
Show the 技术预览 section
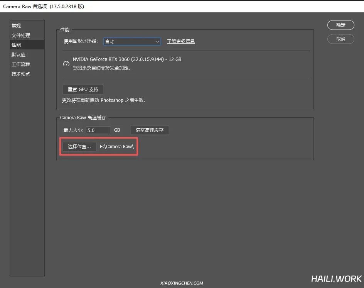(x=21, y=74)
